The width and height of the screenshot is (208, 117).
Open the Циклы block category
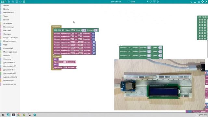pyautogui.click(x=6, y=9)
